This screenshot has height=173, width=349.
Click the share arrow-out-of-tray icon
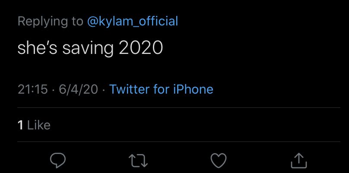point(299,160)
